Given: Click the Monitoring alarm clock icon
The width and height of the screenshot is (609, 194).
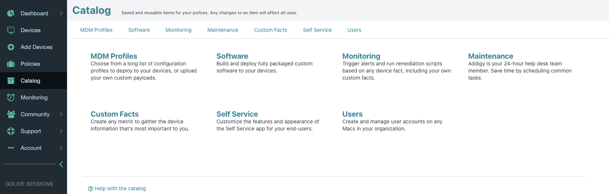Looking at the screenshot, I should pos(11,98).
